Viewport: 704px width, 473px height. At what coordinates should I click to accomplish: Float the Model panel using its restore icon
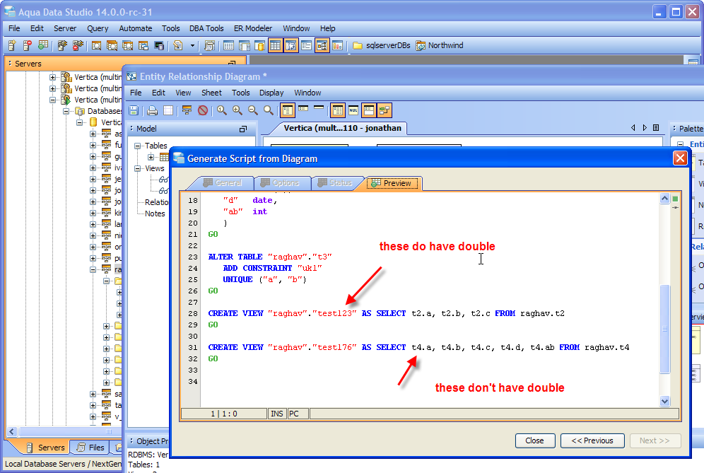[243, 129]
